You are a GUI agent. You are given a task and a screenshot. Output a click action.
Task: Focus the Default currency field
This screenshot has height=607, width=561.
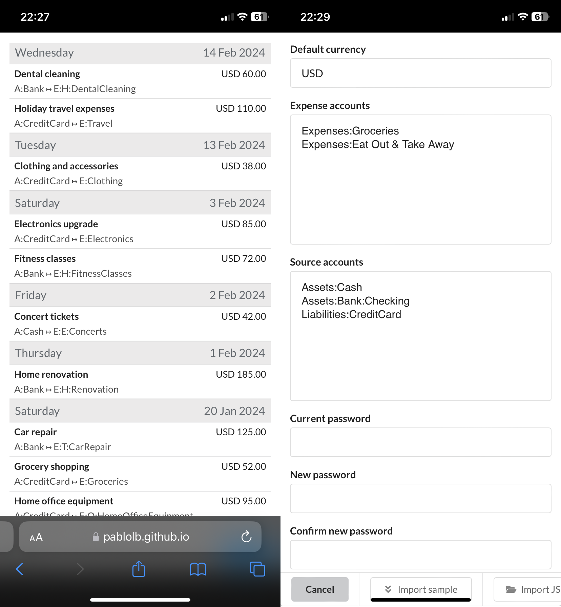[x=420, y=74]
